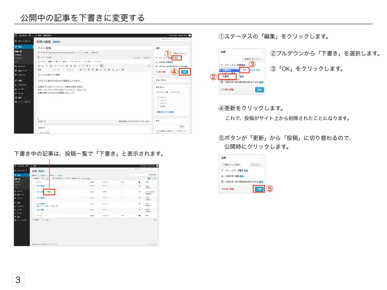Click キャンセル link beside the OK button
387x290 pixels.
pyautogui.click(x=255, y=70)
